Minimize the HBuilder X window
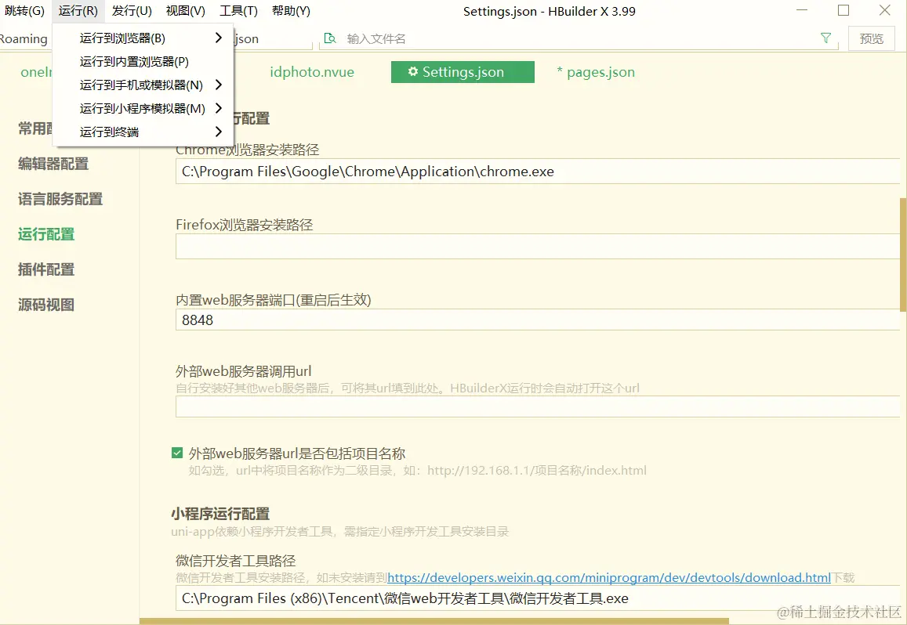The height and width of the screenshot is (625, 907). pos(802,10)
